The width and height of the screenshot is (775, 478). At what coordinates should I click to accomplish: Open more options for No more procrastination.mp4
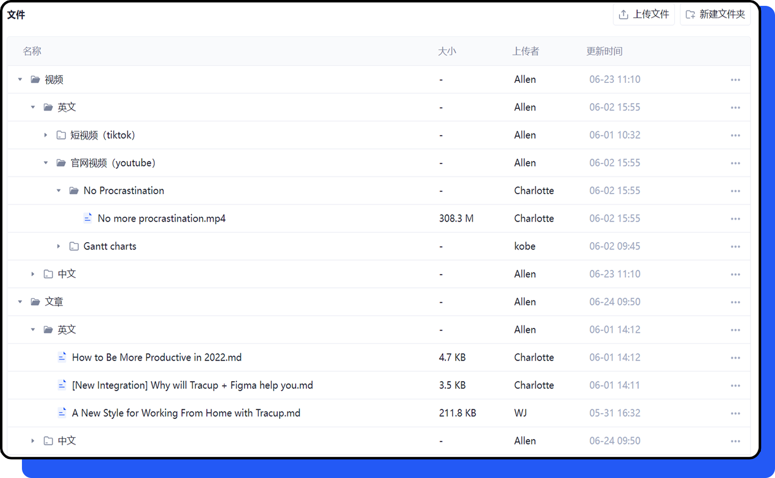(x=735, y=219)
